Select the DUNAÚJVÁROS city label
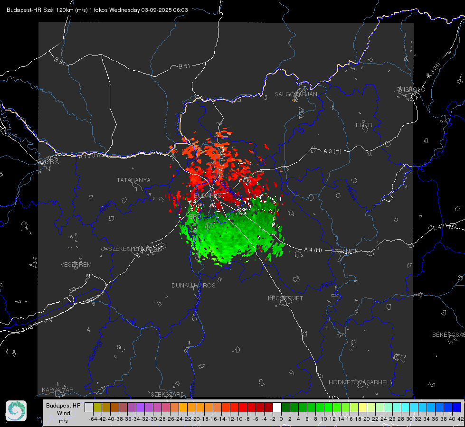The width and height of the screenshot is (465, 427). (193, 285)
